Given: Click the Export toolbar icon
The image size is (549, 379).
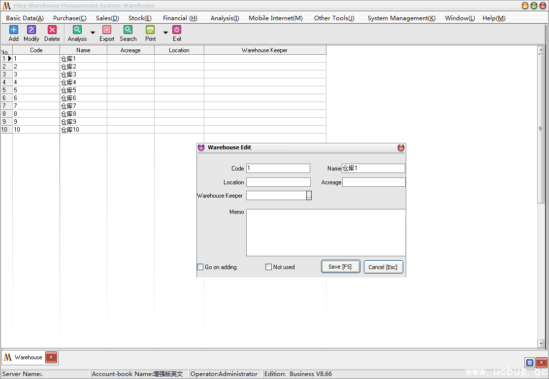Looking at the screenshot, I should [x=107, y=30].
